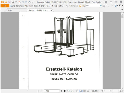Click the 75.94% zoom value

pos(95,91)
